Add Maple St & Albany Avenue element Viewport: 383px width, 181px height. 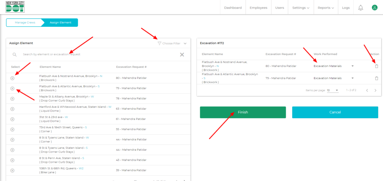[x=12, y=99]
